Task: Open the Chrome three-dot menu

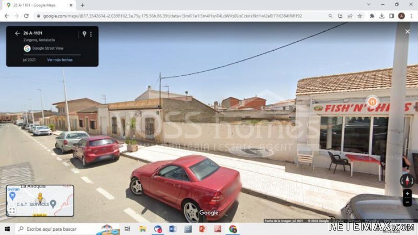Action: (x=411, y=16)
